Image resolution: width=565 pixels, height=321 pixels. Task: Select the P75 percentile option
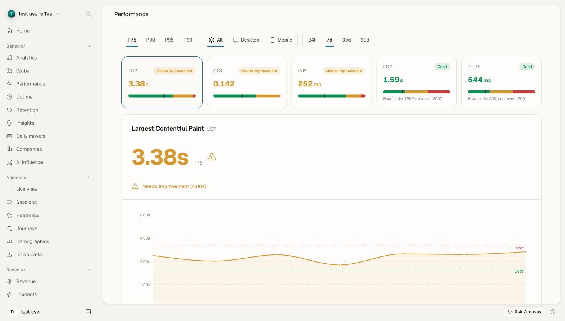pyautogui.click(x=132, y=40)
